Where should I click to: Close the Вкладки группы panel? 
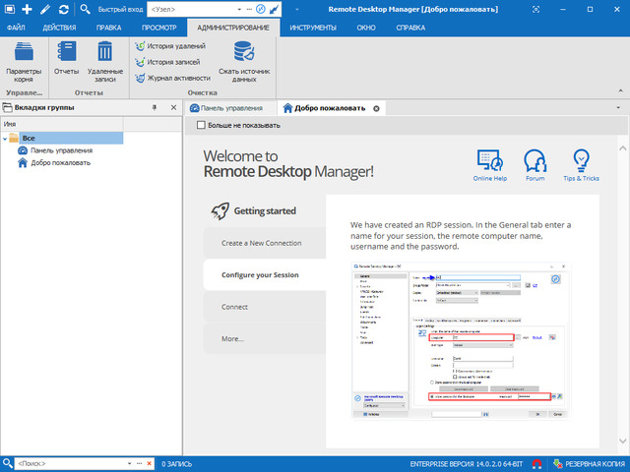173,107
